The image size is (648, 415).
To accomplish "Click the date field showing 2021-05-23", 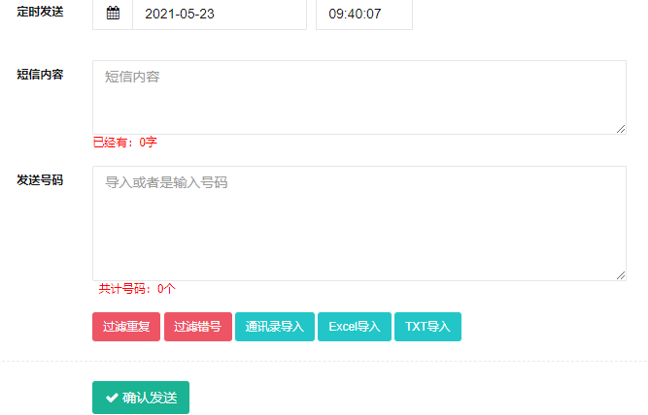I will (x=219, y=15).
